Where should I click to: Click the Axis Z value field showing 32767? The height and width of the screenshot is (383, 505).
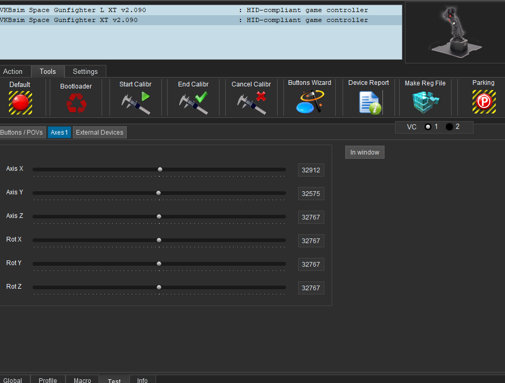311,217
